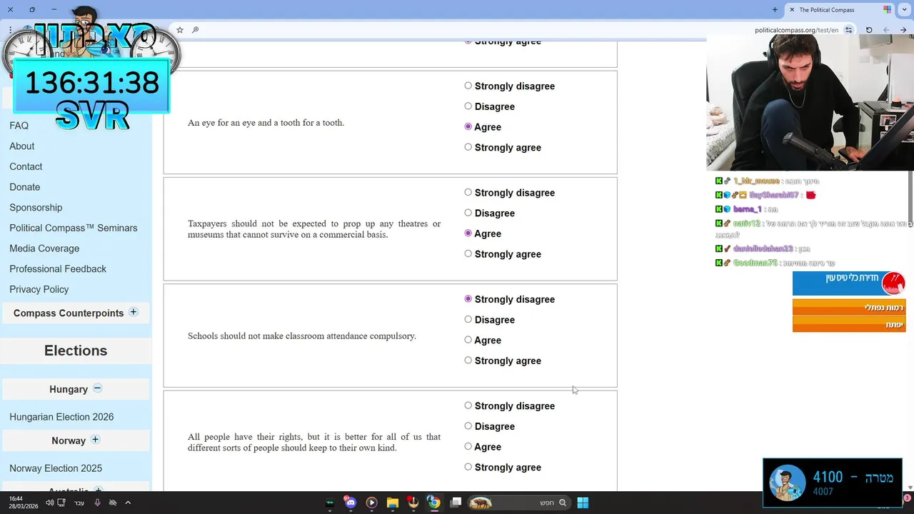Click the Windows taskbar search box
The width and height of the screenshot is (914, 514).
(x=519, y=503)
